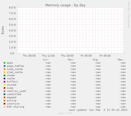Click the shmem dark green swatch
The width and height of the screenshot is (131, 116).
pyautogui.click(x=4, y=75)
